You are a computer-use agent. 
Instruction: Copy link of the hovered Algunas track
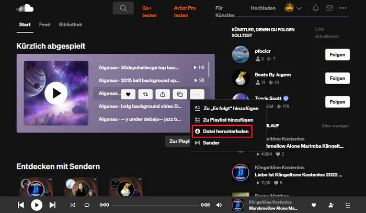[x=180, y=94]
